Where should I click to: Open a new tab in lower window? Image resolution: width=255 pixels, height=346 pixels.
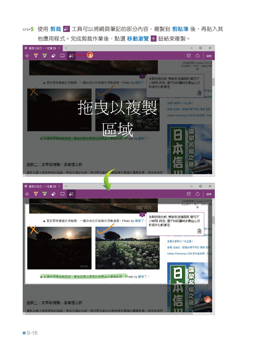pyautogui.click(x=66, y=186)
